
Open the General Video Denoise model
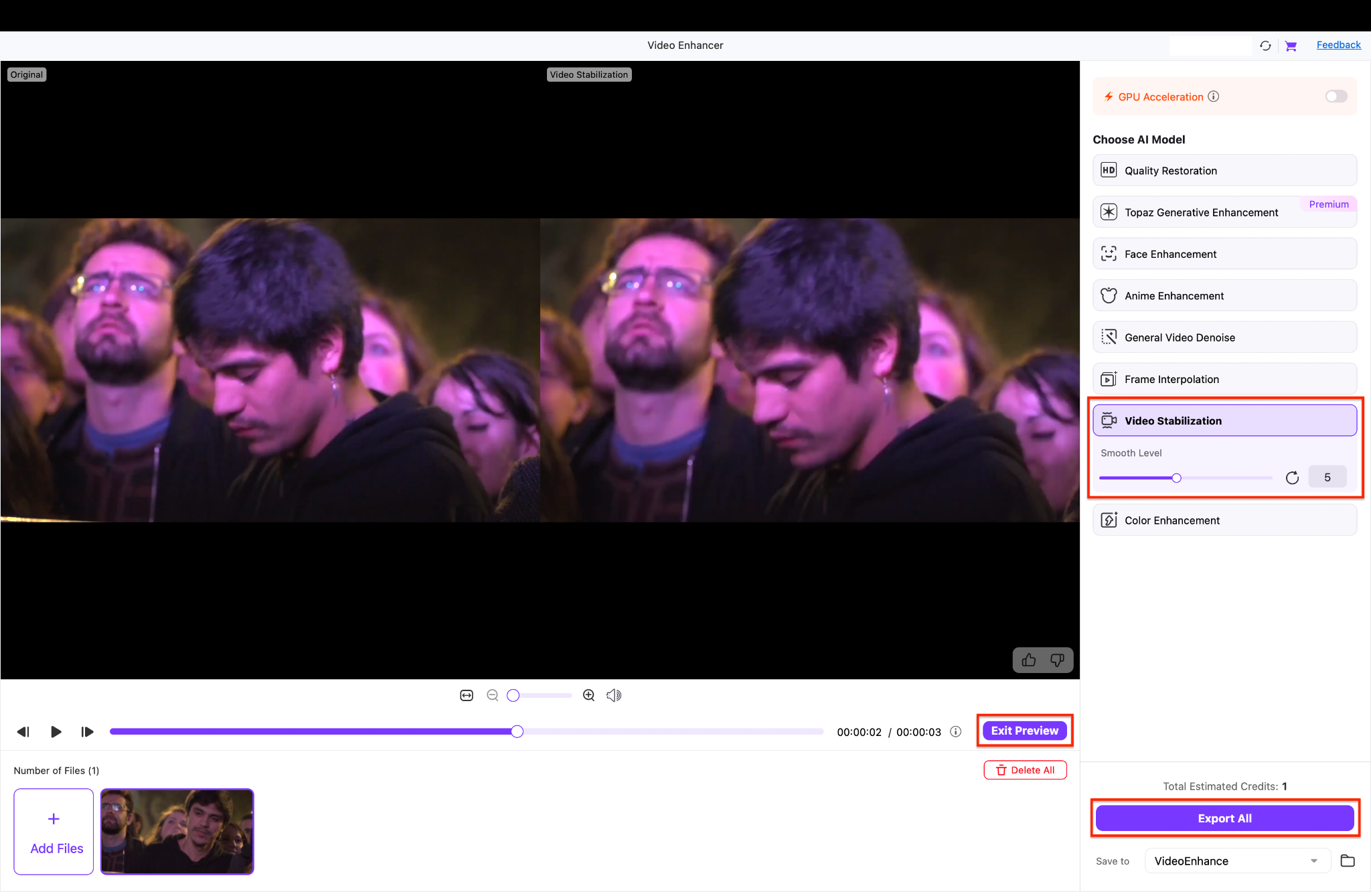pyautogui.click(x=1224, y=337)
